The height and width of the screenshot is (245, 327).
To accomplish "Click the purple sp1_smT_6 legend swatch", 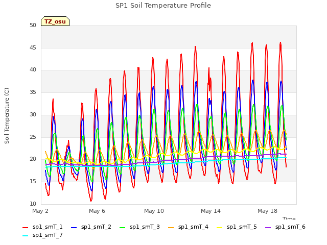I will point(268,228).
